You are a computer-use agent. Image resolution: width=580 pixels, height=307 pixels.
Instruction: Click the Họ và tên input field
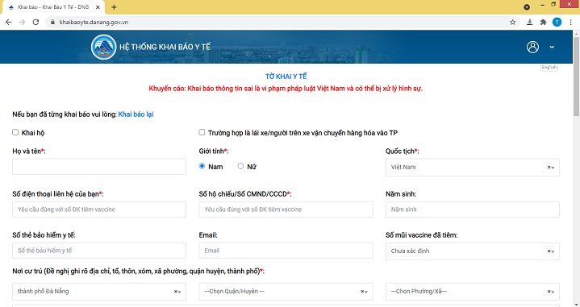pyautogui.click(x=99, y=167)
